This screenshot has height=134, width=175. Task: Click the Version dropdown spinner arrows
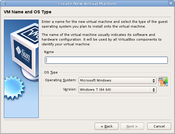coord(154,90)
